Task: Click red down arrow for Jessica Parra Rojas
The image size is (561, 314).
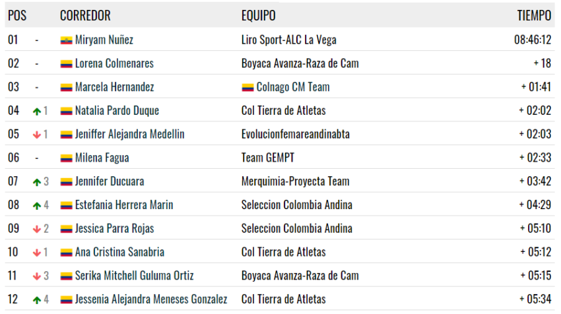Action: click(x=37, y=230)
